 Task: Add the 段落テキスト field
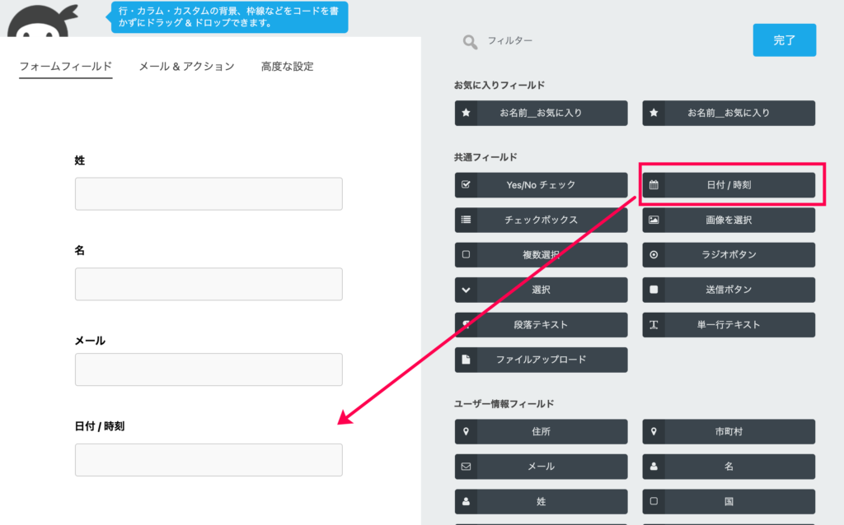(x=541, y=324)
